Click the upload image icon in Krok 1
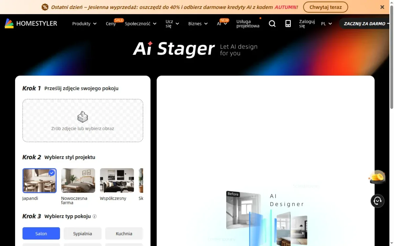Image resolution: width=394 pixels, height=246 pixels. (83, 117)
